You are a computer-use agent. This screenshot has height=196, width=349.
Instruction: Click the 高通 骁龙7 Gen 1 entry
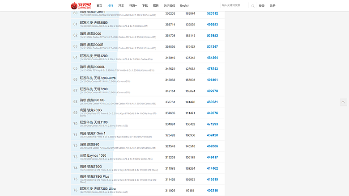[148, 135]
